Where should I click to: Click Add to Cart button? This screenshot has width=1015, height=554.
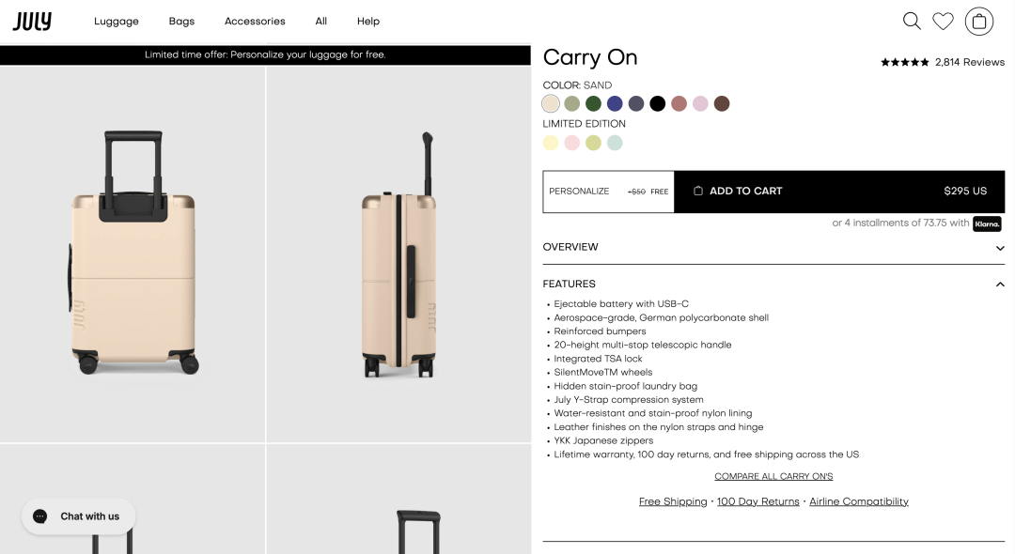tap(839, 192)
